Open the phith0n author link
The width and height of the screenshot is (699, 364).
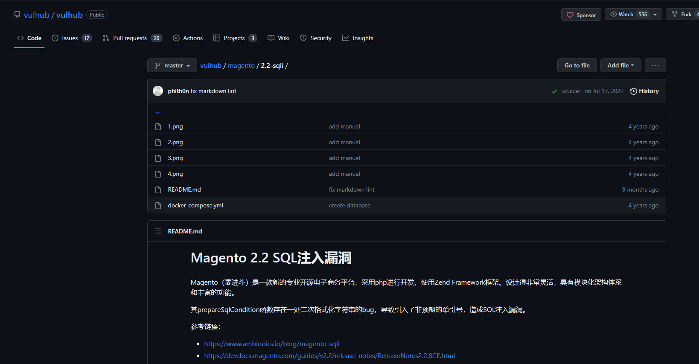click(x=178, y=91)
